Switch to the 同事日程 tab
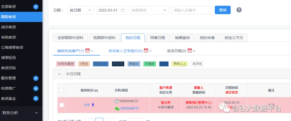Viewport: 291px width, 121px height. coord(157,38)
